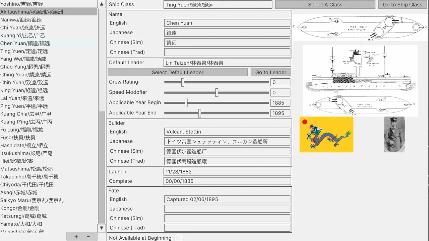
Task: Click the Chinese (Sim) name field
Action: click(x=227, y=43)
